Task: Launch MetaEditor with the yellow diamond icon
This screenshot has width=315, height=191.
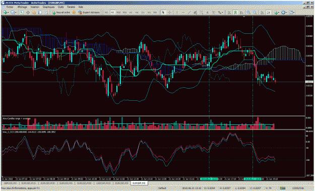Action: [x=74, y=13]
